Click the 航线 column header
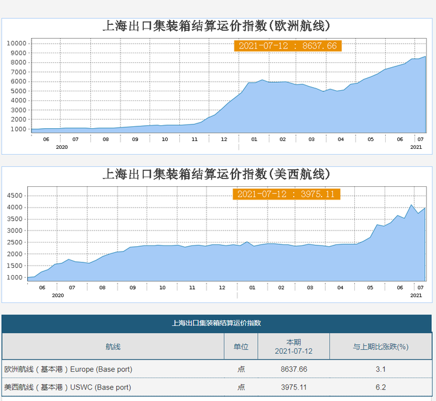 [113, 347]
